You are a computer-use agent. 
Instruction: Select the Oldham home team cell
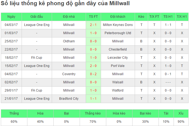click(69, 41)
